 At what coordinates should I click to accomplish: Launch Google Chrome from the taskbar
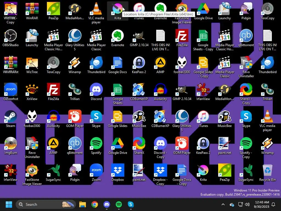pyautogui.click(x=95, y=204)
